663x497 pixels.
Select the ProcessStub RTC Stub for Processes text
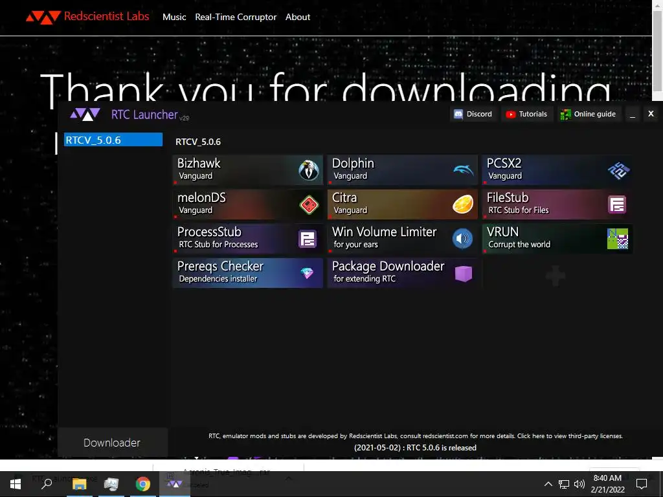pos(218,237)
